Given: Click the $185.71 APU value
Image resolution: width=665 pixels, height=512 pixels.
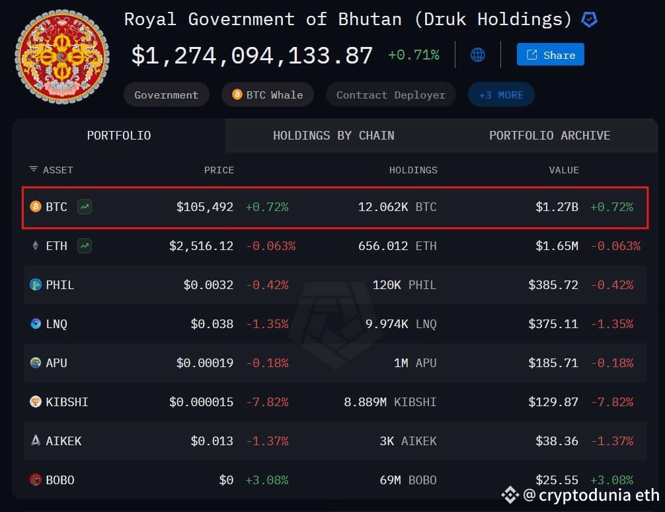Looking at the screenshot, I should point(553,363).
